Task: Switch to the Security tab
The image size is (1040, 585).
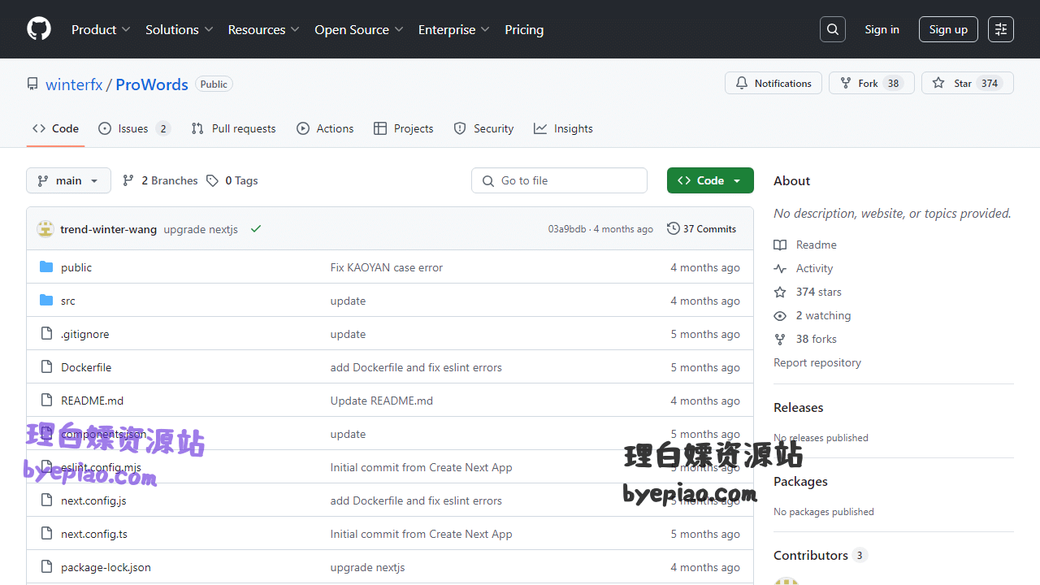Action: pos(483,128)
